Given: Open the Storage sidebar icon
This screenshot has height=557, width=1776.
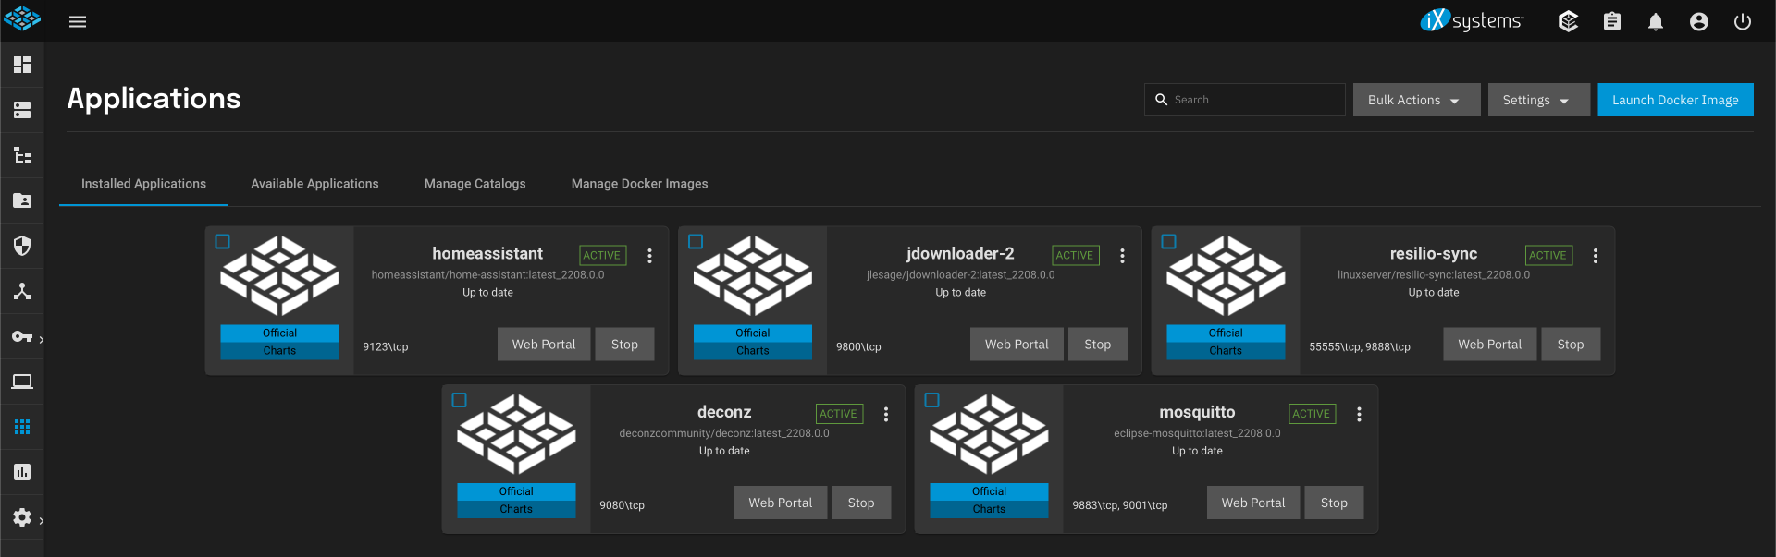Looking at the screenshot, I should [x=22, y=110].
